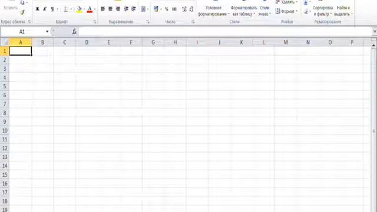The width and height of the screenshot is (377, 212).
Task: Align text to the right
Action: (x=118, y=9)
